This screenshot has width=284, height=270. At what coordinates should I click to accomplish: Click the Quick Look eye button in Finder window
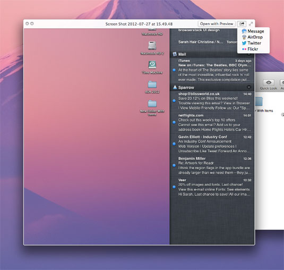269,83
